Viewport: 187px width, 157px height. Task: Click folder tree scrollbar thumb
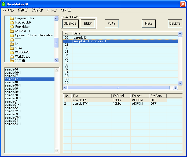(x=56, y=43)
